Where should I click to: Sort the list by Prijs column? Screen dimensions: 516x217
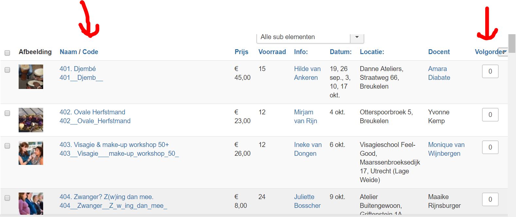[241, 52]
